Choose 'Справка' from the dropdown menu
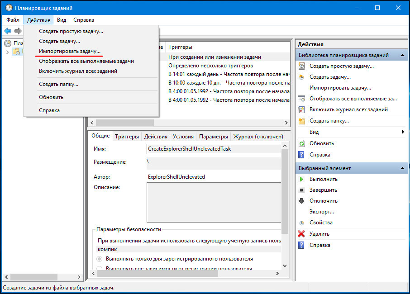The image size is (410, 294). tap(91, 110)
